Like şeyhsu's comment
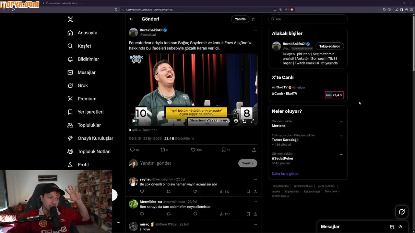The image size is (415, 233). tap(196, 192)
